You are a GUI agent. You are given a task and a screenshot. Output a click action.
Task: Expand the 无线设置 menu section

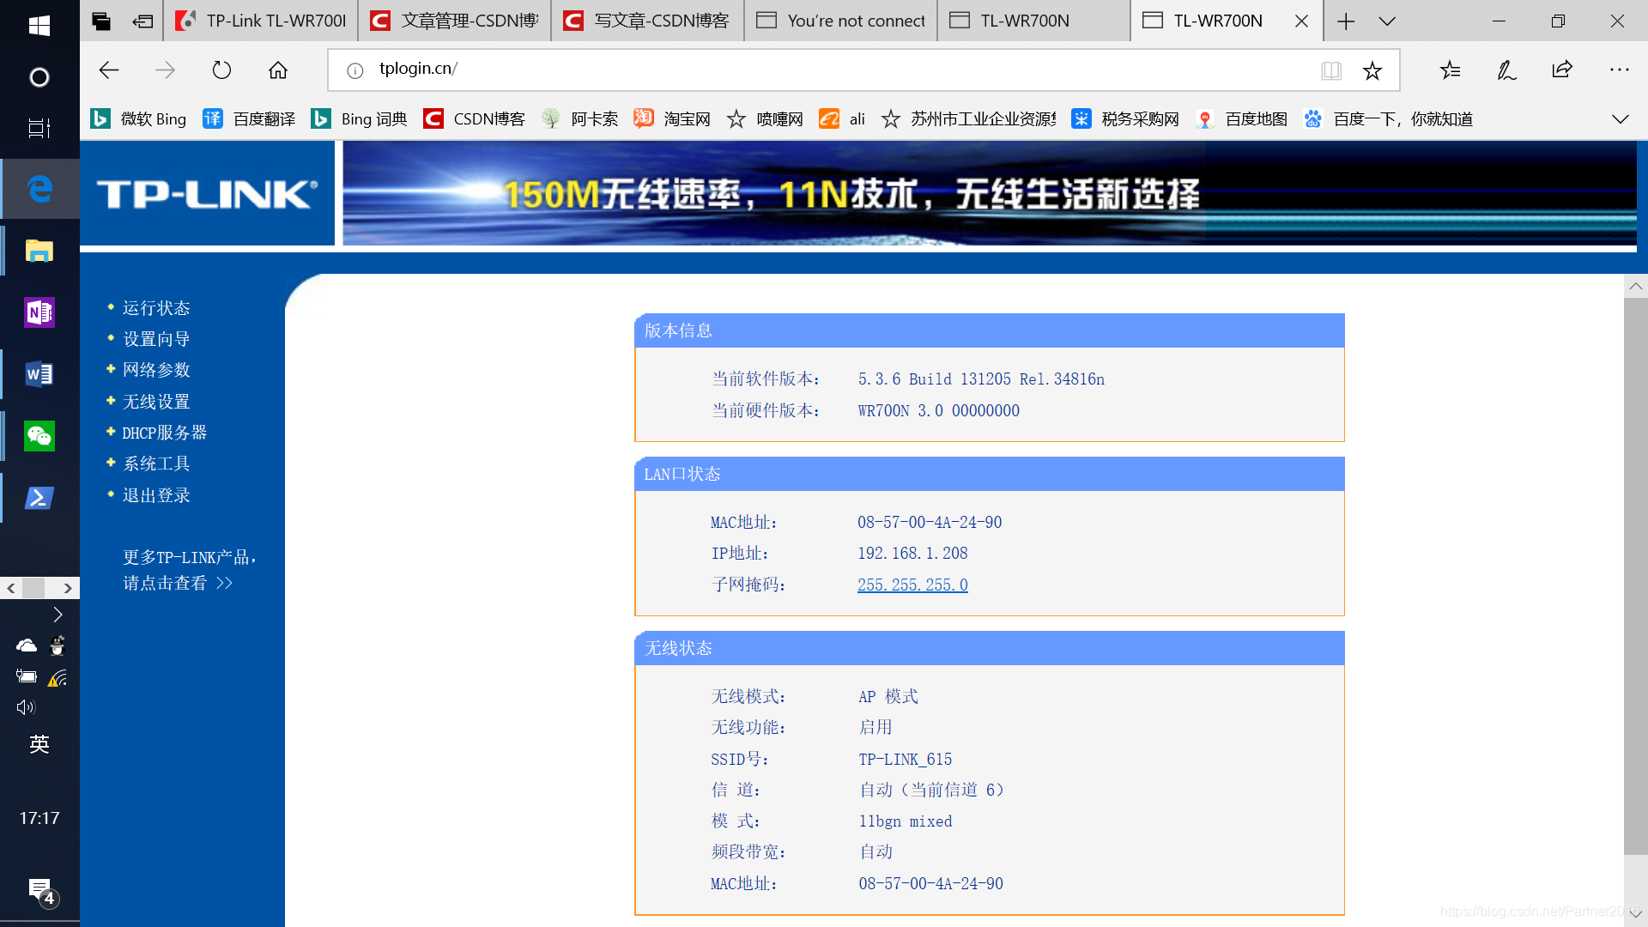[155, 401]
